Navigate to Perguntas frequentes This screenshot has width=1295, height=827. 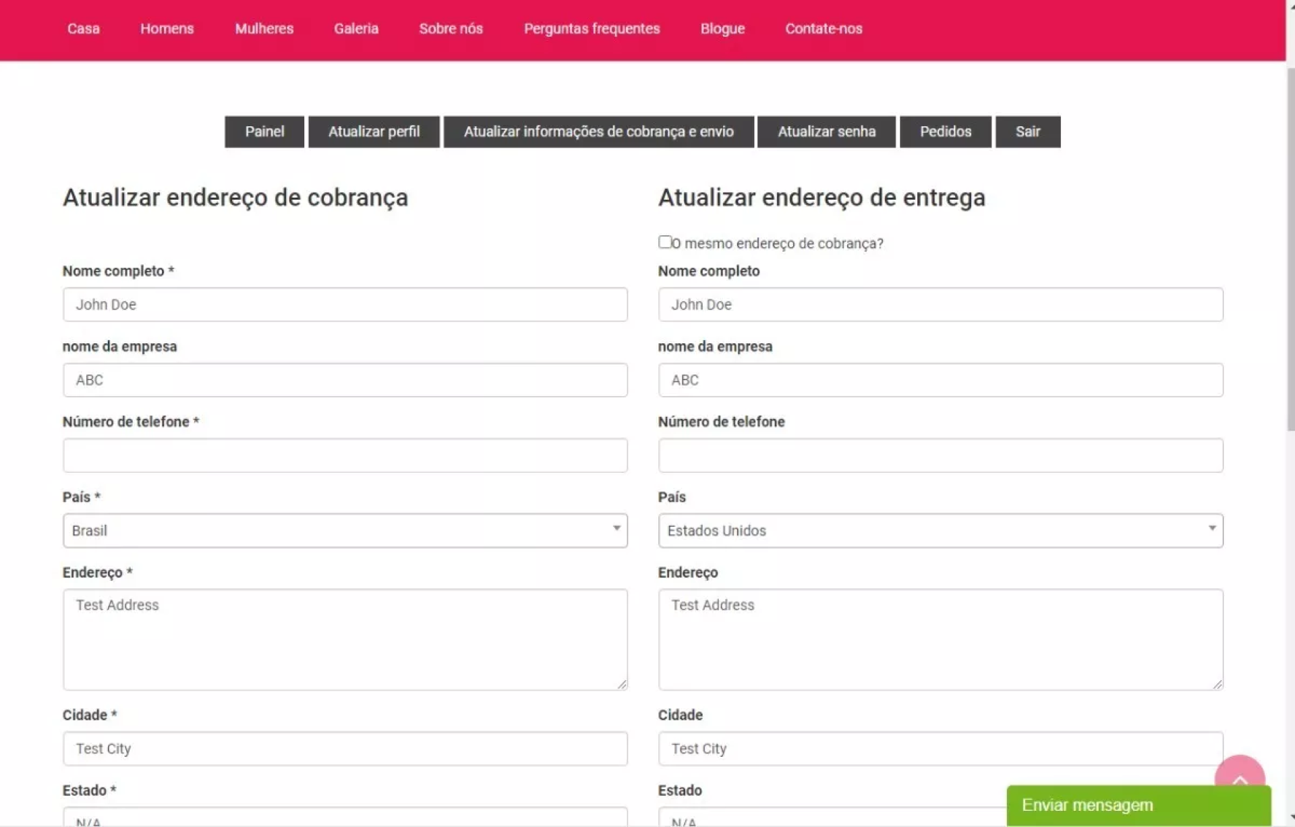click(x=592, y=29)
